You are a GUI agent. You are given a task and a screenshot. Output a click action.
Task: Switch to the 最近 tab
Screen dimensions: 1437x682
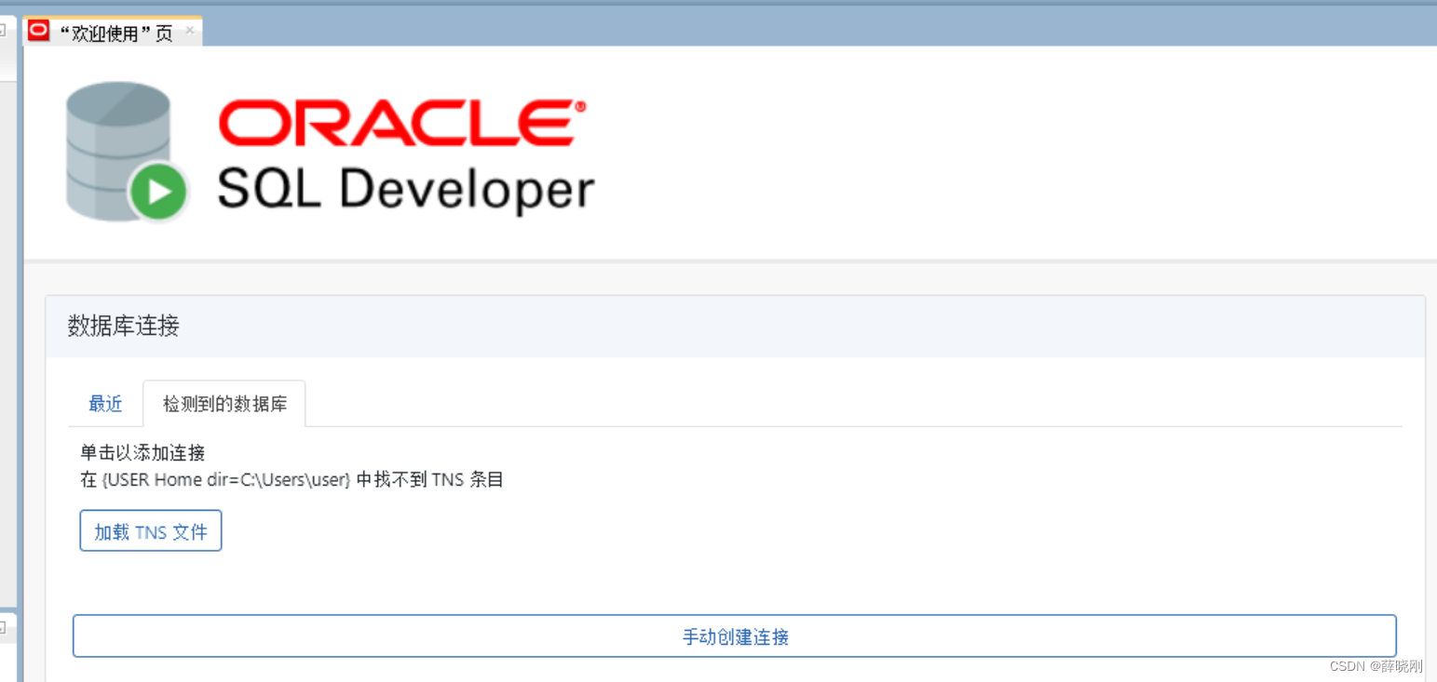(x=104, y=403)
